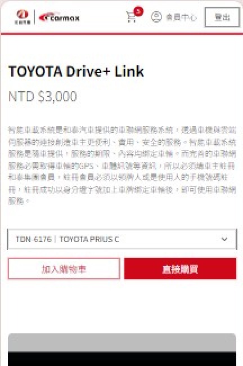
Task: Click the carmax logo
Action: tap(59, 17)
